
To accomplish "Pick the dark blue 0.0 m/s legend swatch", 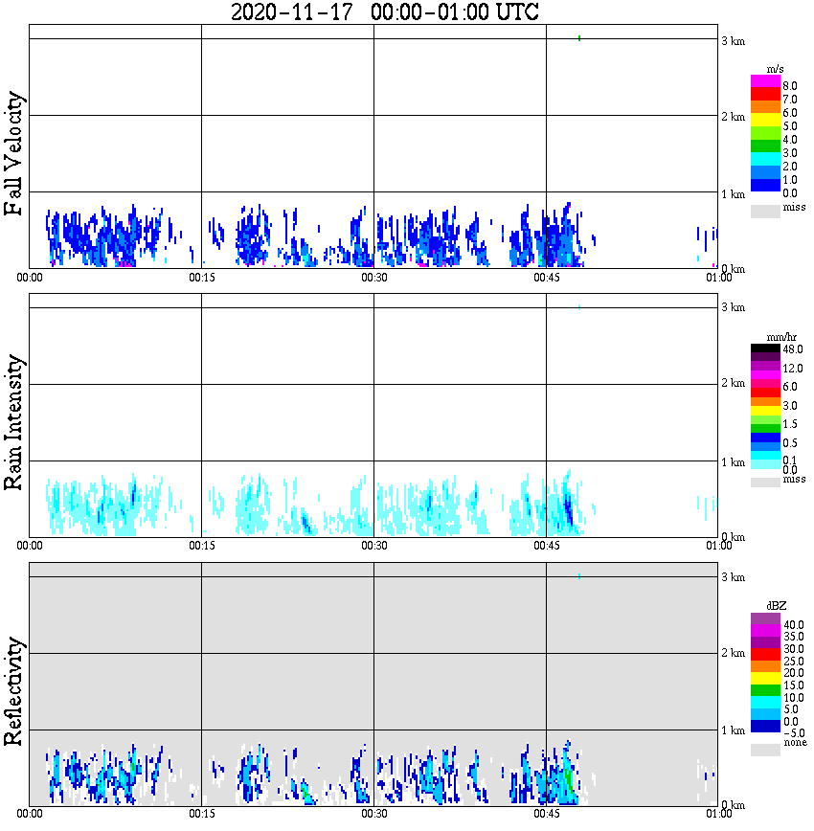I will point(765,185).
